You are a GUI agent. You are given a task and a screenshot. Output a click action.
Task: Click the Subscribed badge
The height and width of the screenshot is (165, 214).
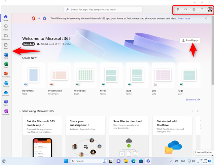(x=29, y=44)
